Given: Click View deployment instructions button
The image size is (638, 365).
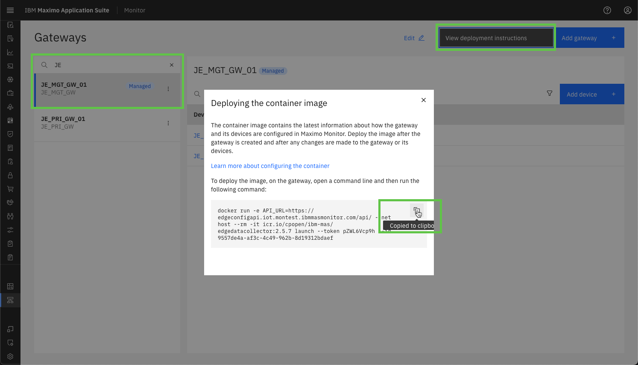Looking at the screenshot, I should [497, 38].
